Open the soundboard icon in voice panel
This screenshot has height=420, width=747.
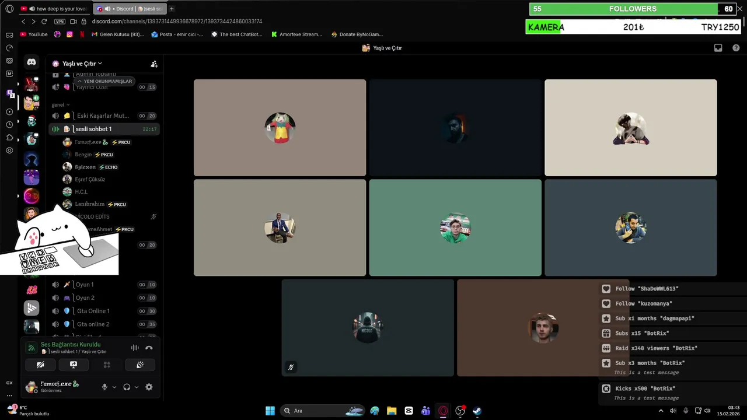point(140,365)
